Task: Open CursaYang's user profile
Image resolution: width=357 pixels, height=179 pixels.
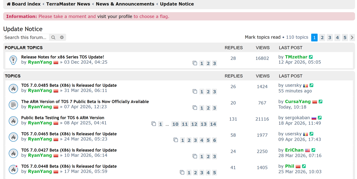Action: (x=298, y=101)
